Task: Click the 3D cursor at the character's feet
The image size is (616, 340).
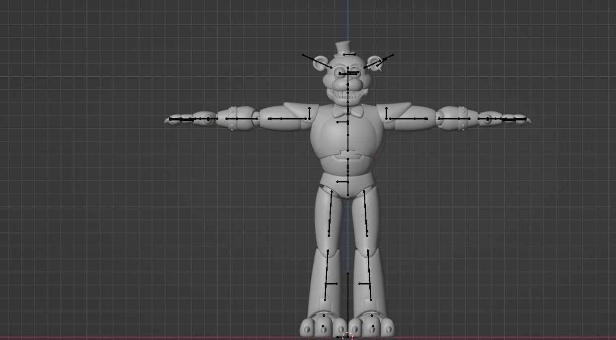Action: (347, 337)
